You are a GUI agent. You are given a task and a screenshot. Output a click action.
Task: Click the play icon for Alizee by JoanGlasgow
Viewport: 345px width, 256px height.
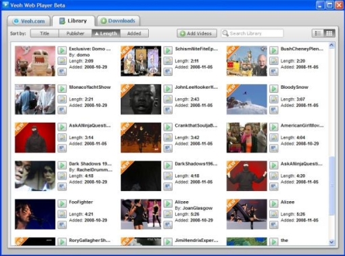168,203
